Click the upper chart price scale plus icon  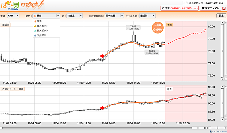pos(226,22)
